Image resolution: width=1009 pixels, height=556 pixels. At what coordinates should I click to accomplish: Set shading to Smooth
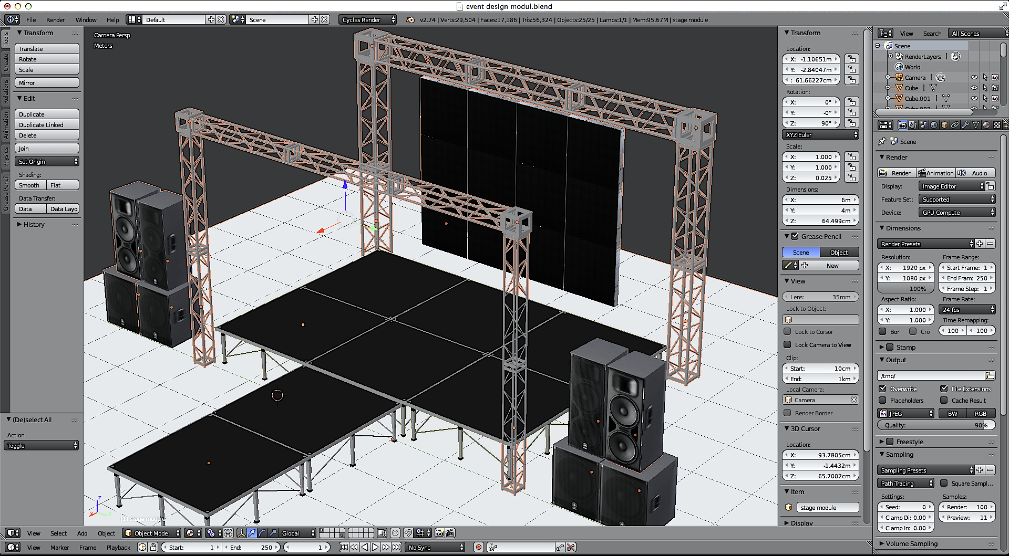[30, 185]
